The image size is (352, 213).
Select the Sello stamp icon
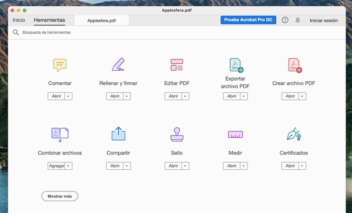tap(177, 134)
